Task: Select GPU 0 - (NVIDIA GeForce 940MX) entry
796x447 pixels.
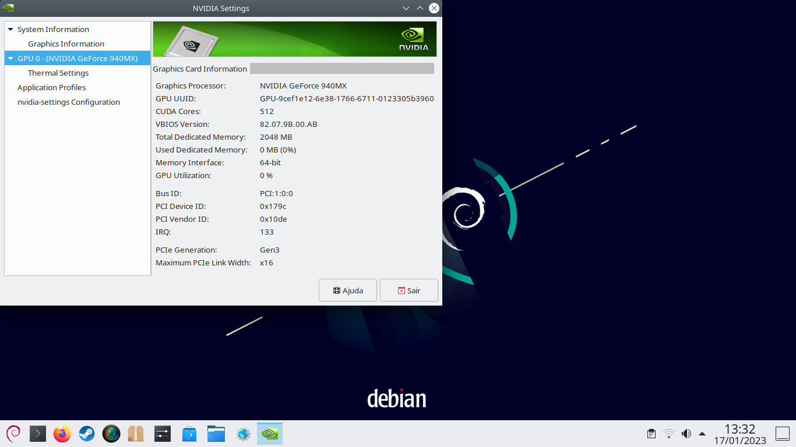Action: [78, 58]
